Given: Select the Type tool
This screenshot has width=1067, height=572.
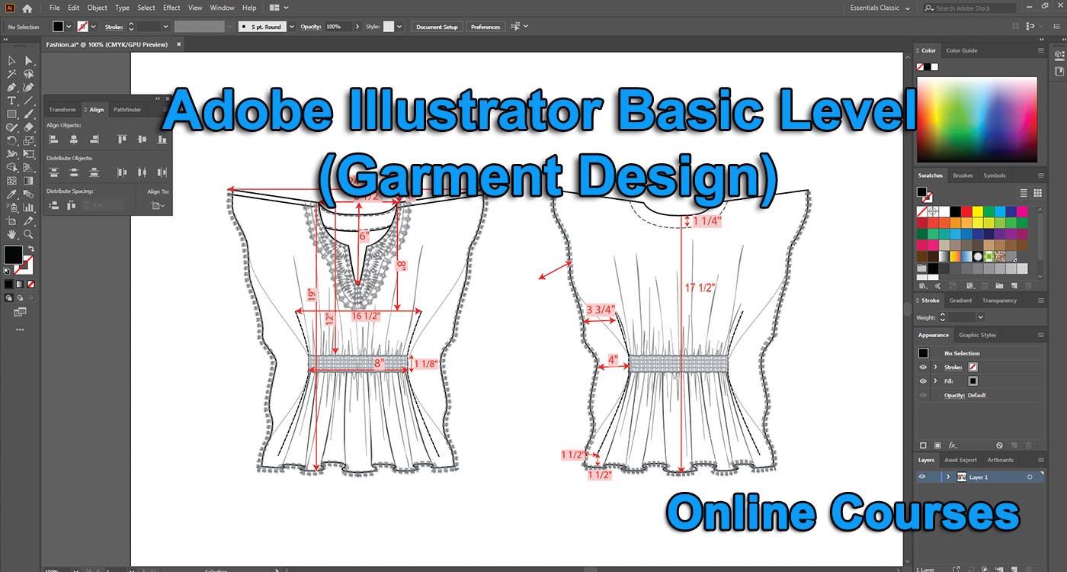Looking at the screenshot, I should (x=11, y=100).
